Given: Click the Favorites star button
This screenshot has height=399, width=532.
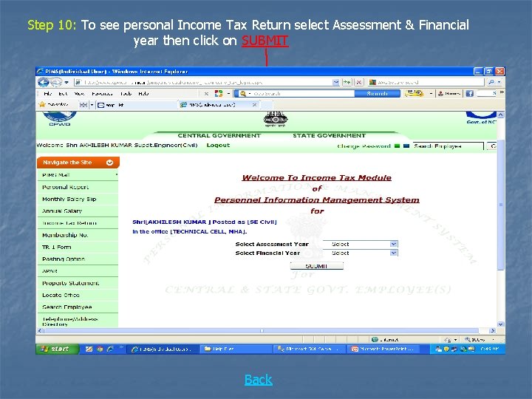Looking at the screenshot, I should point(54,105).
